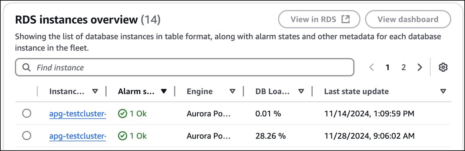This screenshot has width=465, height=151.
Task: Select page 1 in pagination
Action: 387,67
